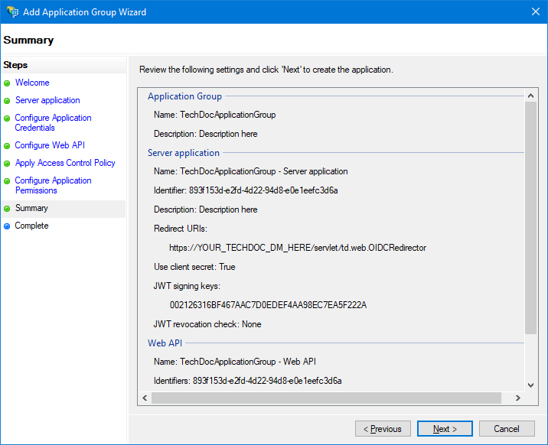Image resolution: width=548 pixels, height=445 pixels.
Task: Click 'TechDocApplicationGroup - Web API' name line
Action: (x=235, y=362)
